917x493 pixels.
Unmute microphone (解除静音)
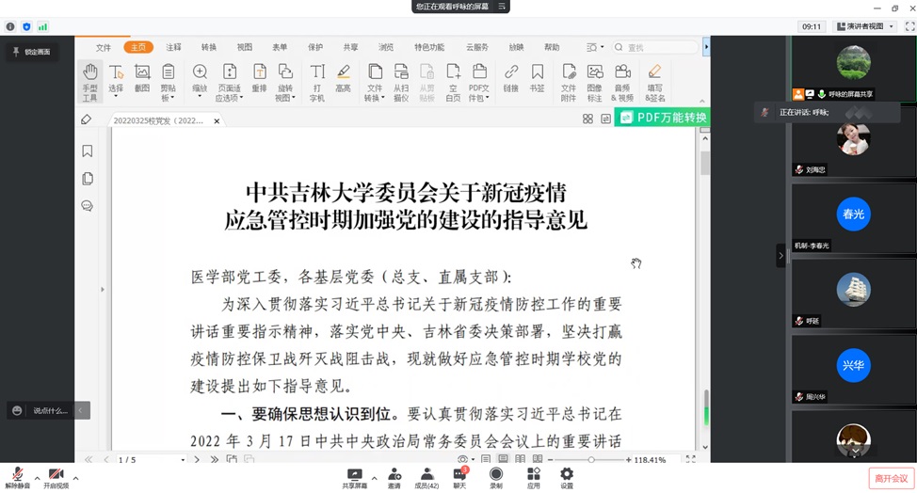tap(17, 475)
